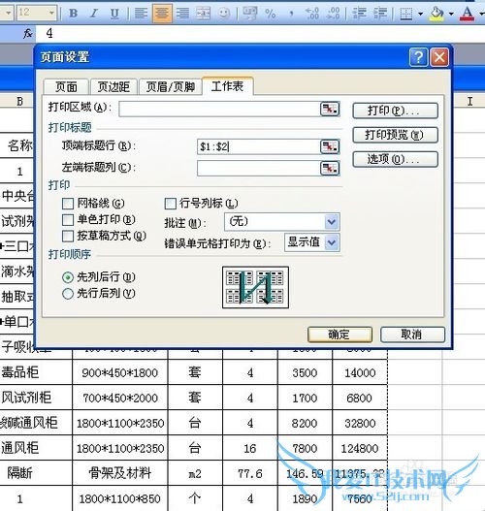Select 先列后行 print order radio
485x511 pixels.
(68, 277)
